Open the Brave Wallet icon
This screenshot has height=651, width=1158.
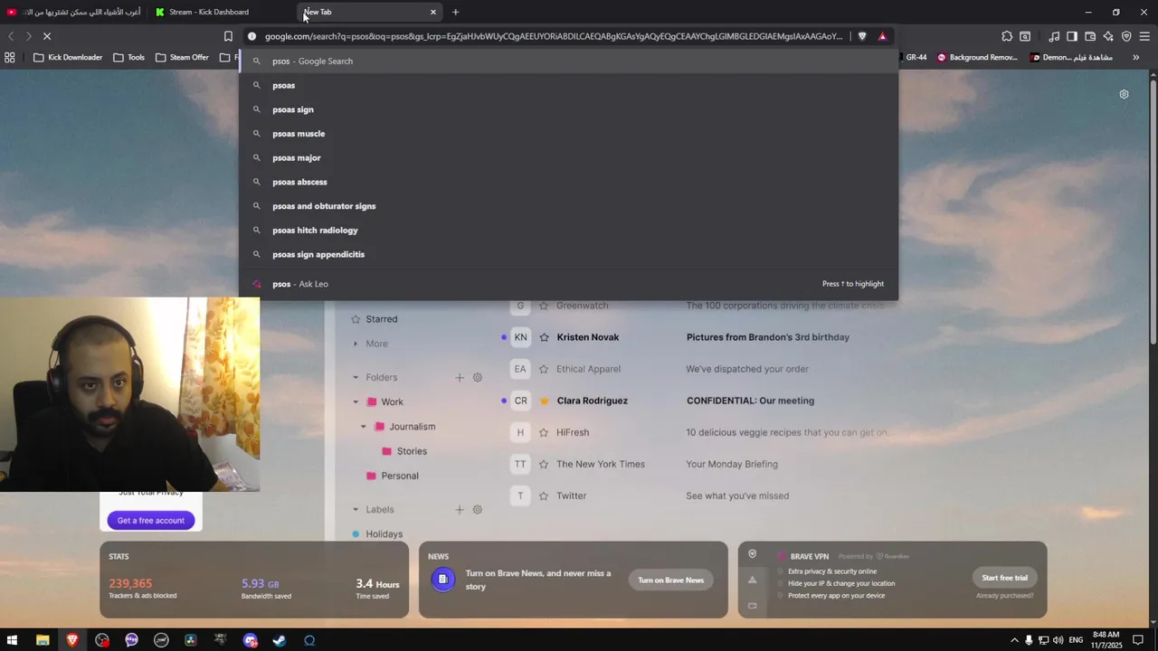tap(1090, 36)
